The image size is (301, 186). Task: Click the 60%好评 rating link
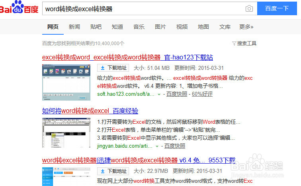(x=202, y=94)
